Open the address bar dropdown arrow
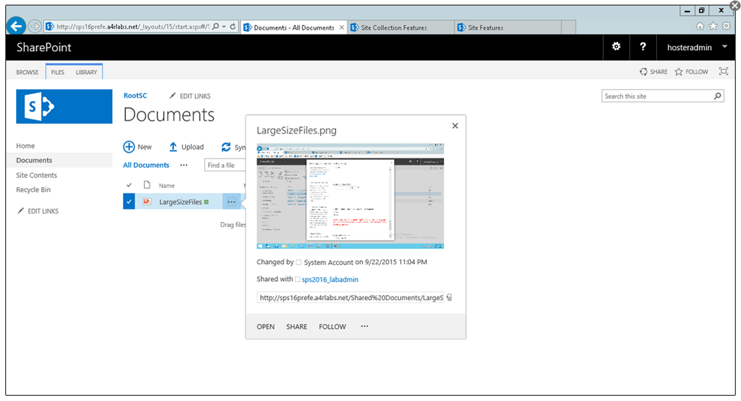 coord(224,26)
